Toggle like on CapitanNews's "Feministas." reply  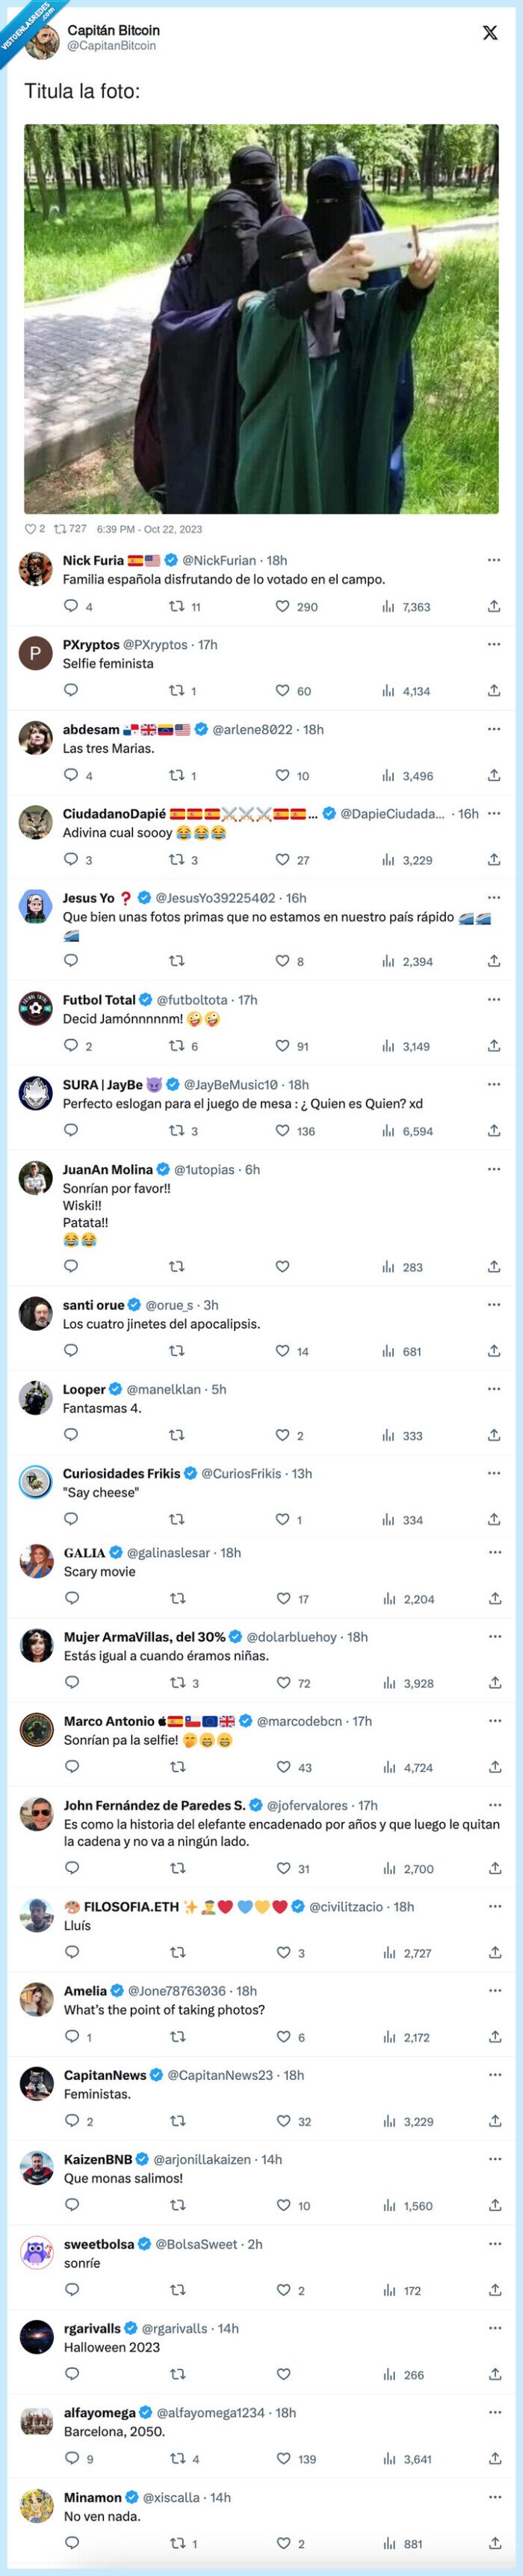(283, 2121)
